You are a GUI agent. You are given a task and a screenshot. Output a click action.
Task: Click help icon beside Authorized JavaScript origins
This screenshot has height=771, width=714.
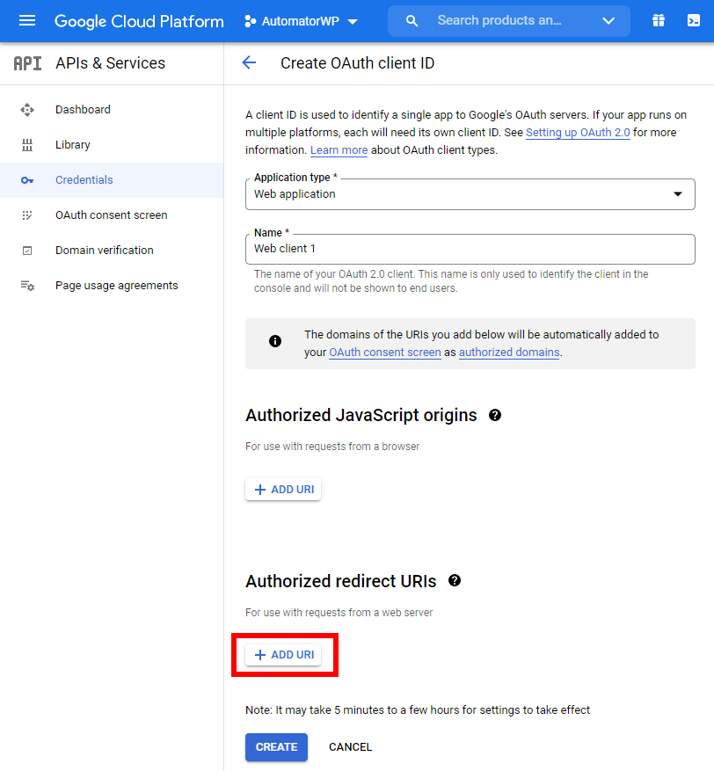click(495, 416)
